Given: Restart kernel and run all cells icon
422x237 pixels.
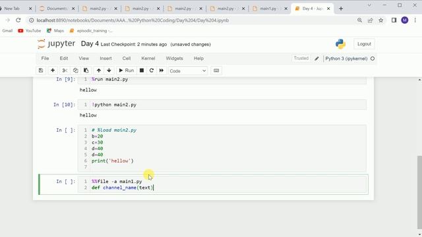Looking at the screenshot, I should click(x=162, y=70).
